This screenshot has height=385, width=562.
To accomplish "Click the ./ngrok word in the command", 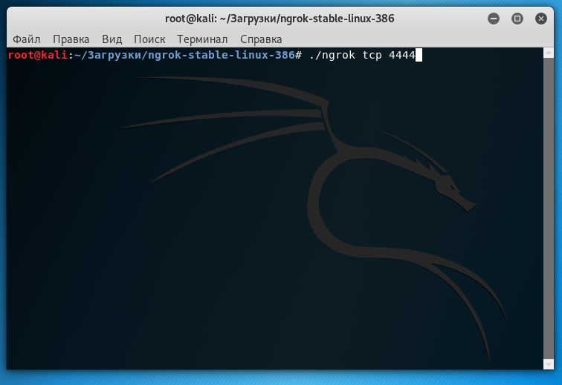I will pyautogui.click(x=332, y=55).
